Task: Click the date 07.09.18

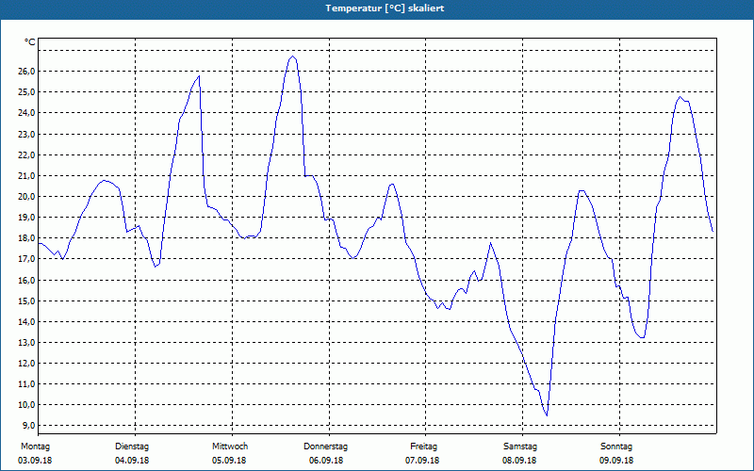Action: 422,461
